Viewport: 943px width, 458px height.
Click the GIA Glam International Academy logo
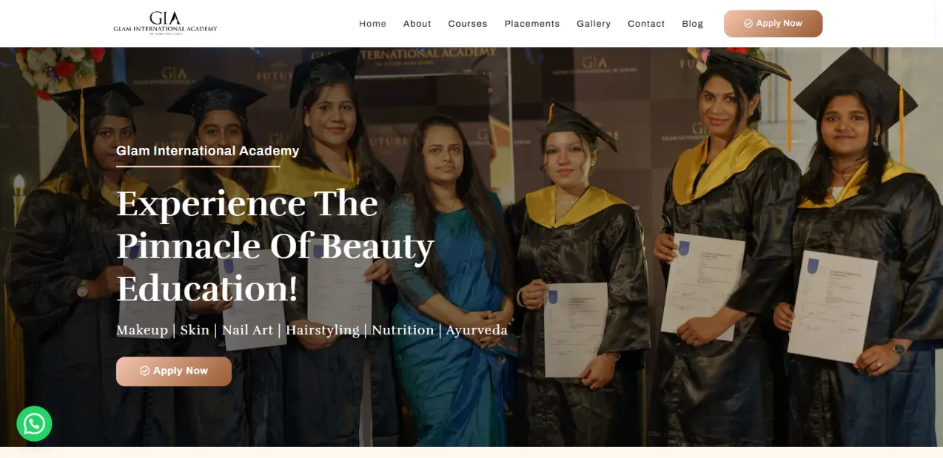(x=165, y=23)
